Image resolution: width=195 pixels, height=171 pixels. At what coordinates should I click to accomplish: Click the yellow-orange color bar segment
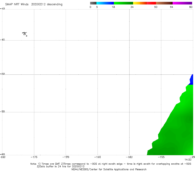pos(140,3)
